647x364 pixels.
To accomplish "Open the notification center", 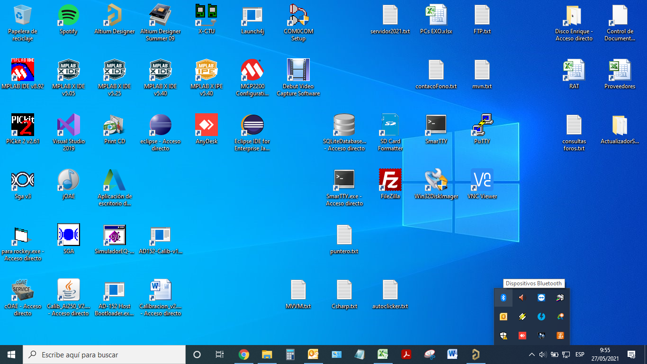I will coord(631,355).
